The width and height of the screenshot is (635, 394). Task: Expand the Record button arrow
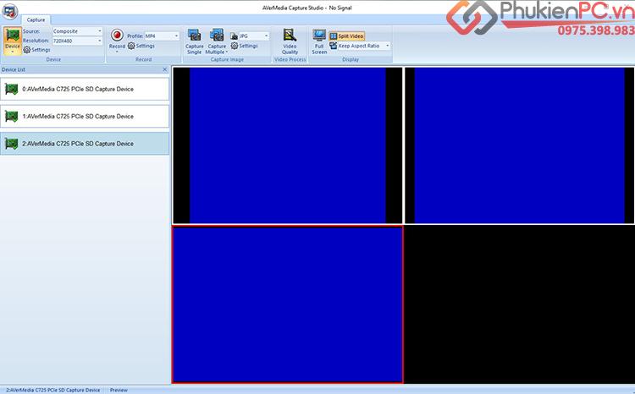pos(117,52)
